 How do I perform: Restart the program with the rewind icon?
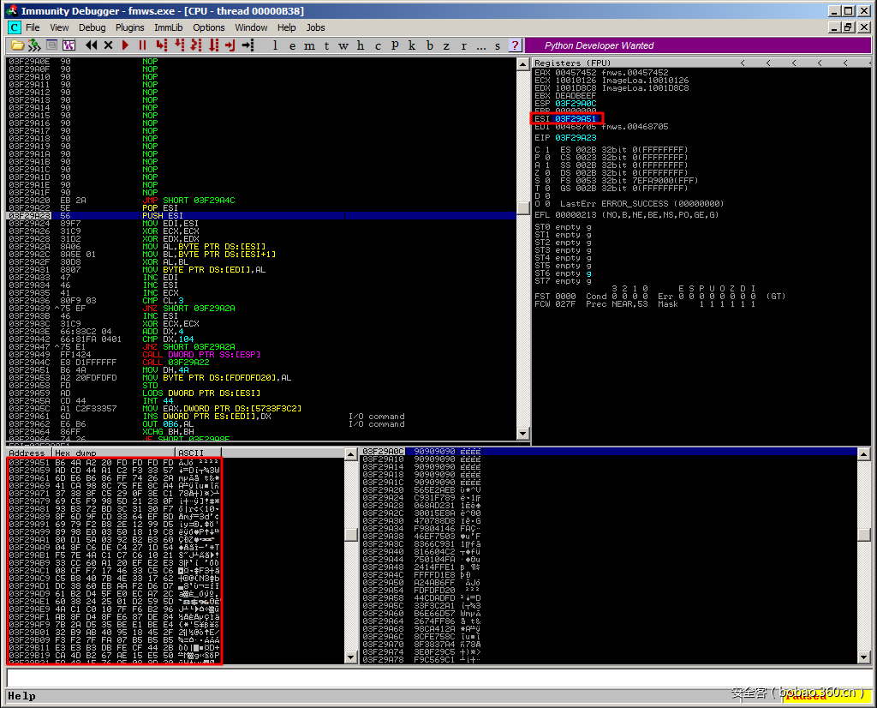91,45
